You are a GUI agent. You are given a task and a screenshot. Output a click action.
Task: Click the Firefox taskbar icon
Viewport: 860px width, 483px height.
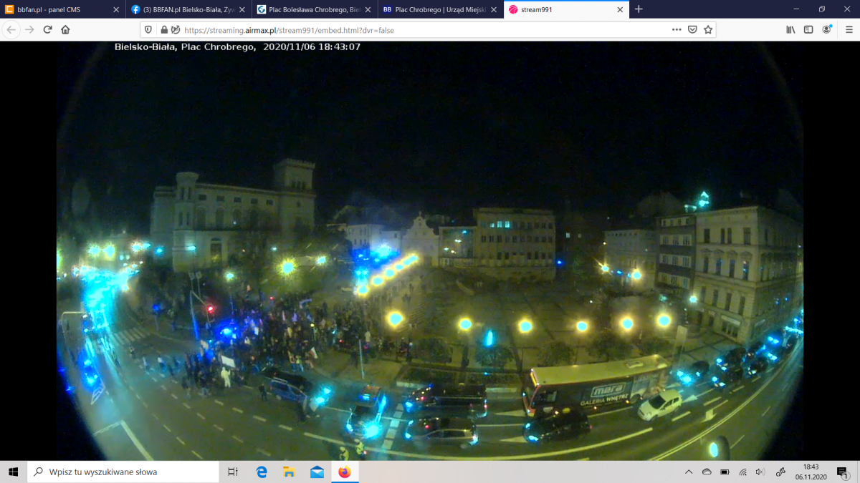click(x=345, y=472)
